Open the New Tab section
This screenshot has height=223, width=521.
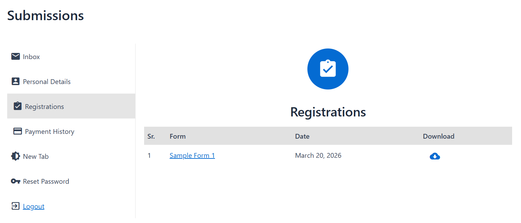pyautogui.click(x=36, y=156)
